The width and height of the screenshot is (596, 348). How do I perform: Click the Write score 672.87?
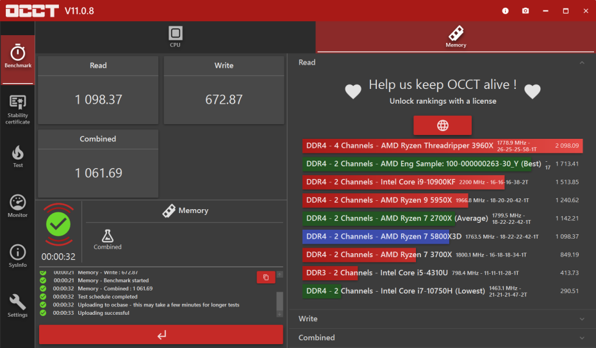point(224,99)
